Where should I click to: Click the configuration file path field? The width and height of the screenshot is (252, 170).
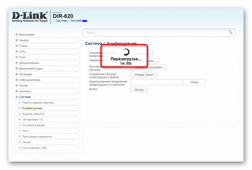pos(156,82)
